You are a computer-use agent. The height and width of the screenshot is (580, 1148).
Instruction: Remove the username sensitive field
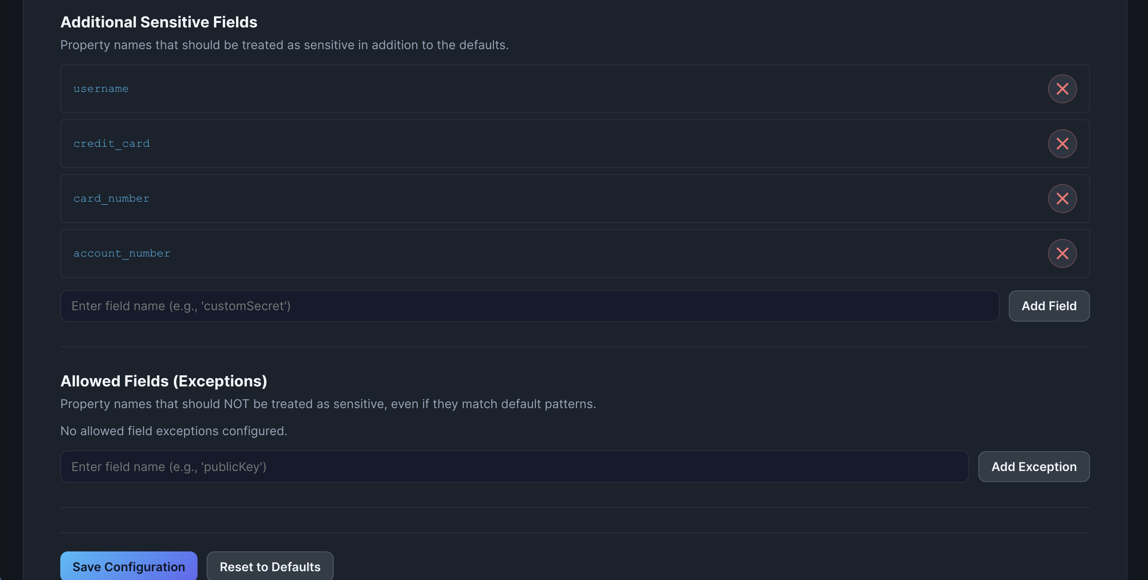1063,88
